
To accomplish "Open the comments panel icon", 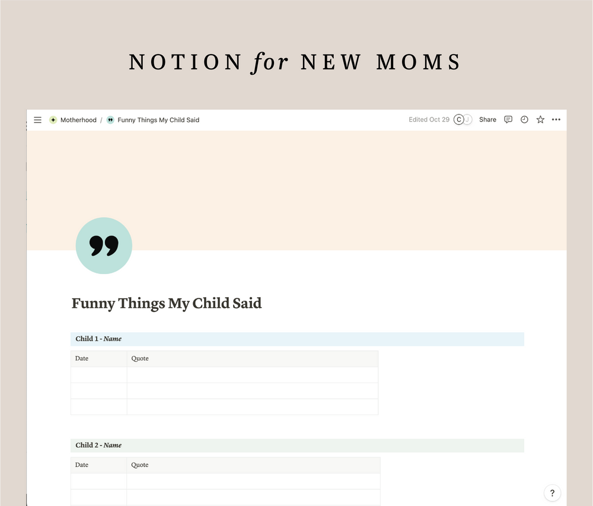I will 508,120.
